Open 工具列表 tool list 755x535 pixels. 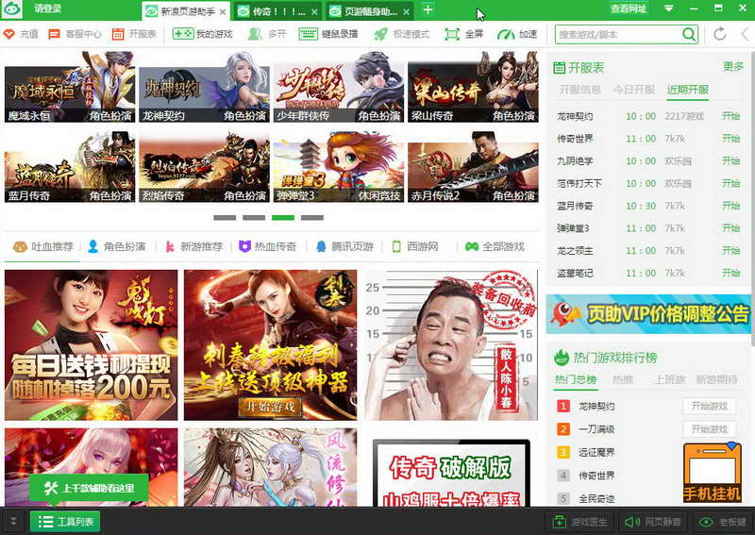pyautogui.click(x=65, y=522)
